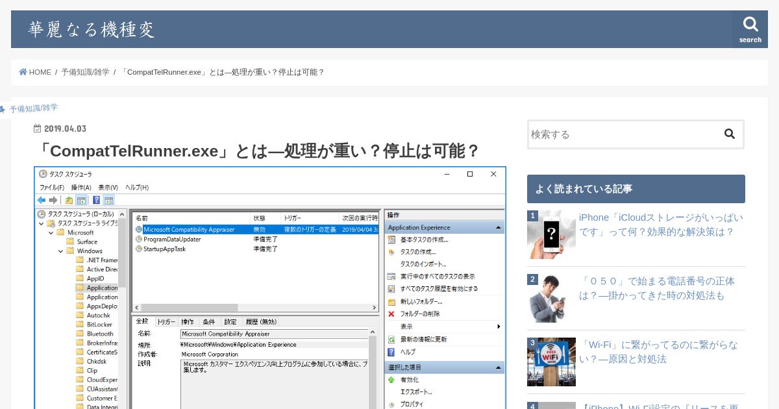Click the magnifier button in the search box
This screenshot has height=409, width=779.
(730, 134)
